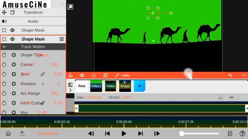This screenshot has height=139, width=248.
Task: Select the Video layer tab
Action: pyautogui.click(x=110, y=86)
